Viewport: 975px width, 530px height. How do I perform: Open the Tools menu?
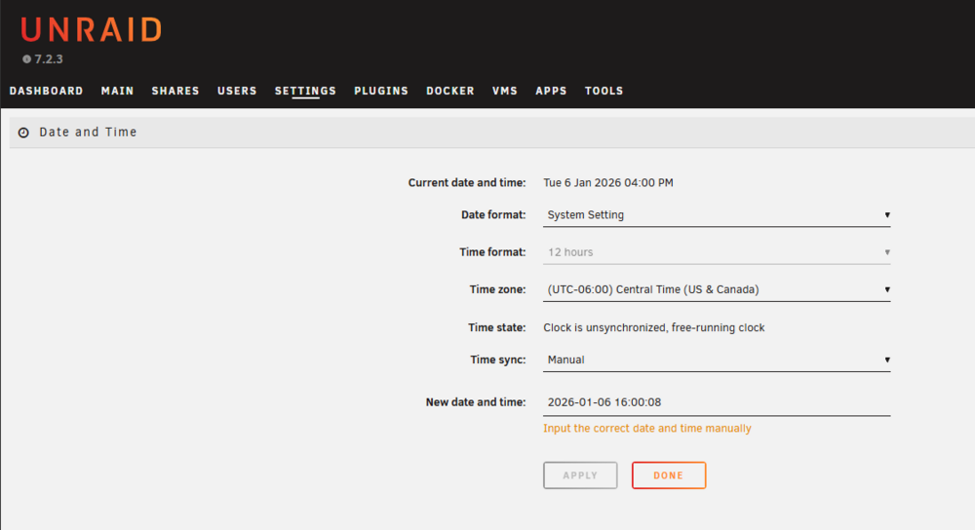(604, 91)
